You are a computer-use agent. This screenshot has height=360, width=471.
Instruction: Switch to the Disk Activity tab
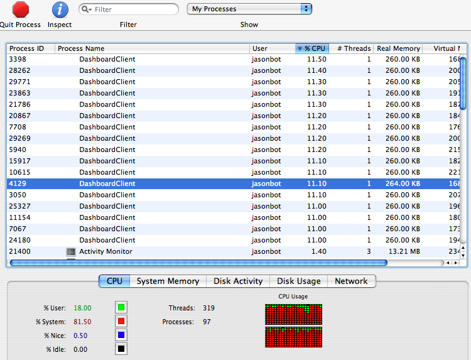click(238, 281)
